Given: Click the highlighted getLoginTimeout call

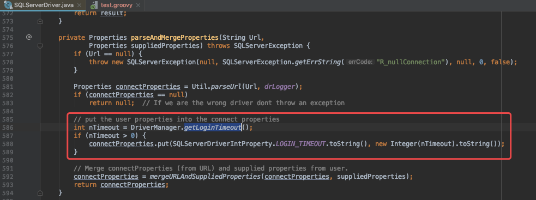Looking at the screenshot, I should (213, 128).
